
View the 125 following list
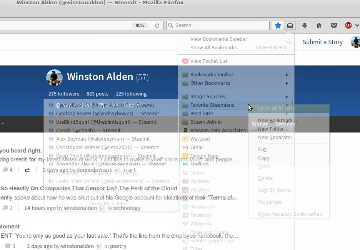[x=131, y=94]
